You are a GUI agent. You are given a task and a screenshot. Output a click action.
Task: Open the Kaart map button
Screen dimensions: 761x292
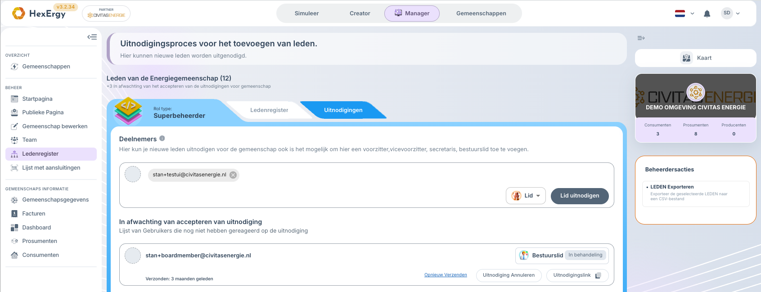696,58
